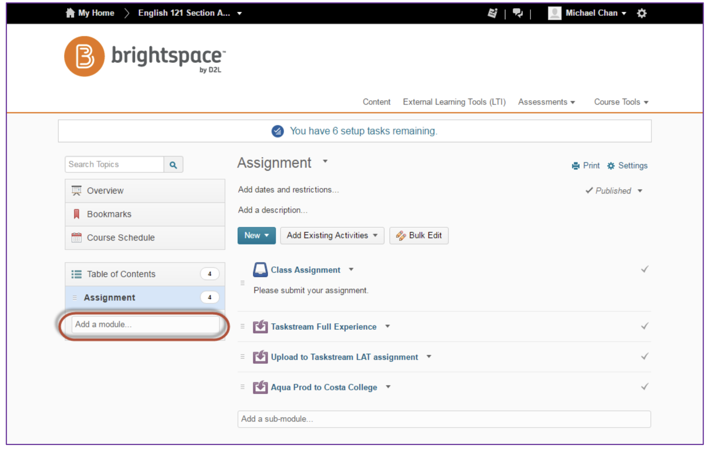Open the Taskstream Full Experience link
This screenshot has width=709, height=450.
(324, 327)
